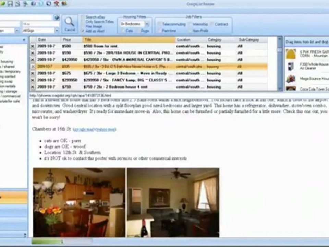
Task: Uncheck the Add as Alert option
Action: point(83,31)
